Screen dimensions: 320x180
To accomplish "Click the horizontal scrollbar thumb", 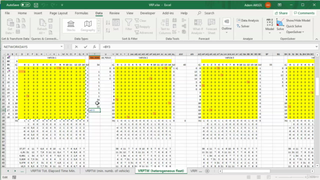I will point(246,171).
